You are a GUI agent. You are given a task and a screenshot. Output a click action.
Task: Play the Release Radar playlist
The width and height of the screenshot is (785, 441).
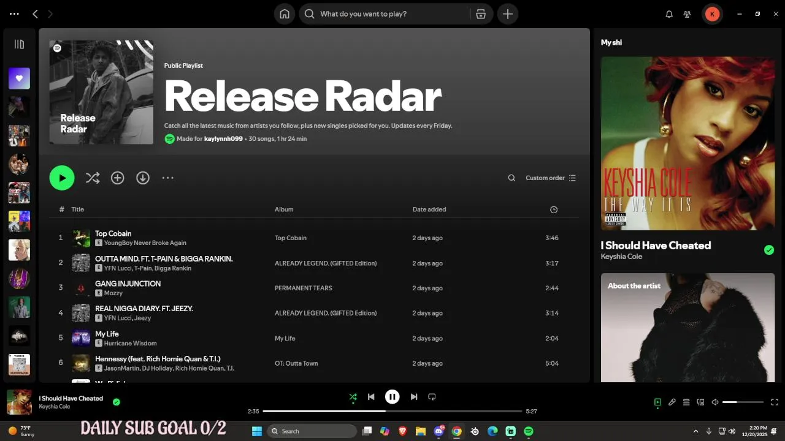click(x=62, y=178)
